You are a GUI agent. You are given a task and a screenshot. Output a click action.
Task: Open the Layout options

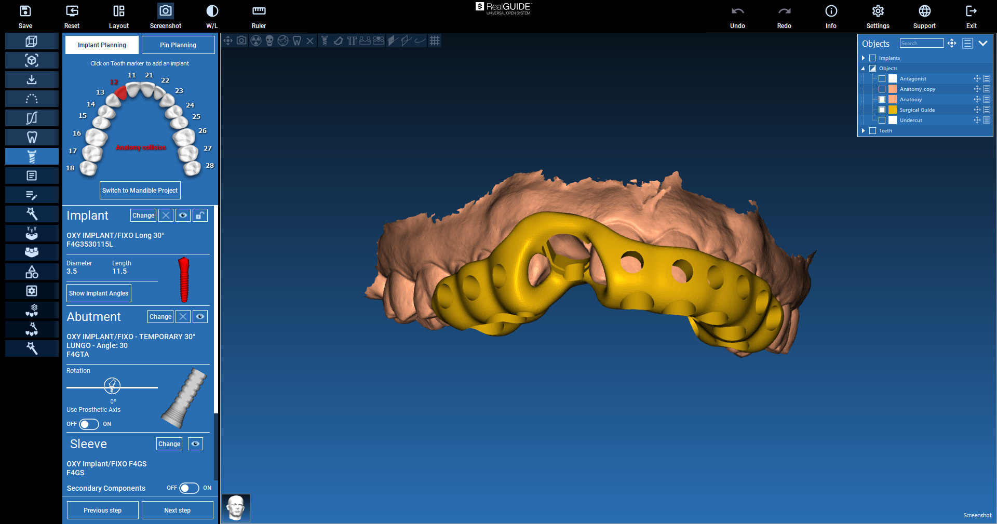[x=119, y=11]
